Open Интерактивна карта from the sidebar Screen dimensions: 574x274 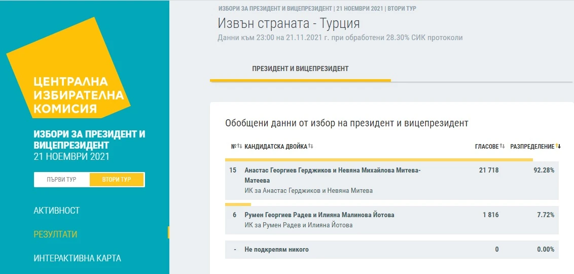point(77,258)
